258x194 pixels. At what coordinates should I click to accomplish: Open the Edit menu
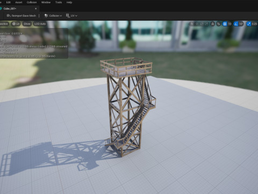point(8,2)
